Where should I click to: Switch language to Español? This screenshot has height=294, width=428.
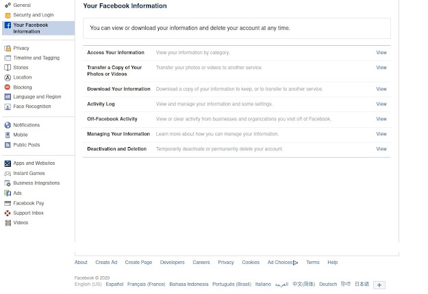pyautogui.click(x=114, y=284)
